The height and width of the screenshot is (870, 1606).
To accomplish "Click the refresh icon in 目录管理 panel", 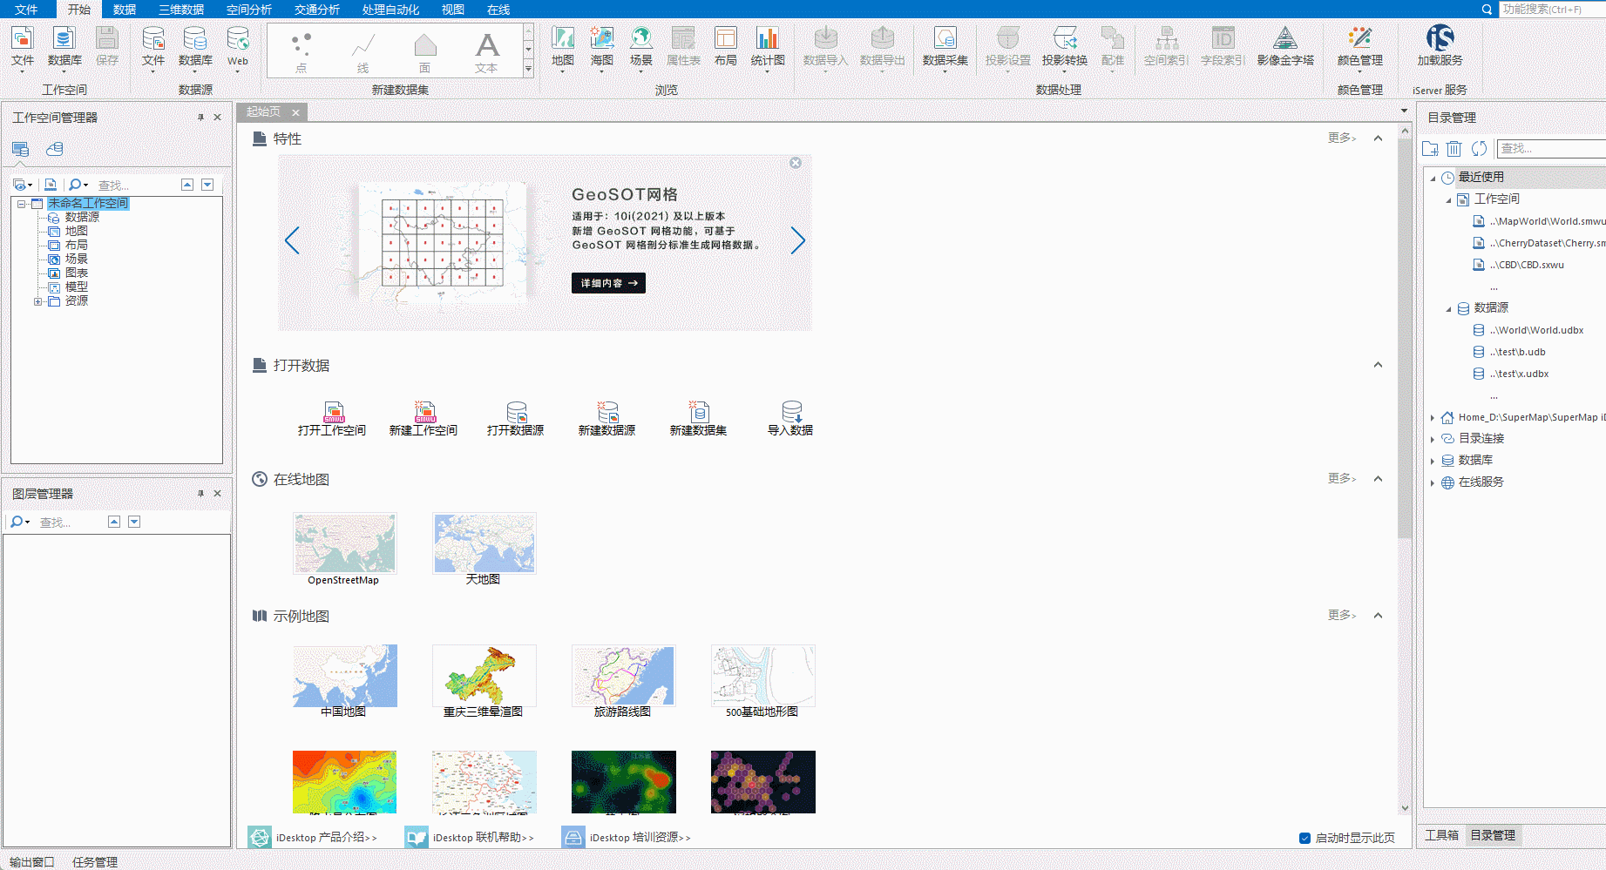I will click(x=1479, y=149).
